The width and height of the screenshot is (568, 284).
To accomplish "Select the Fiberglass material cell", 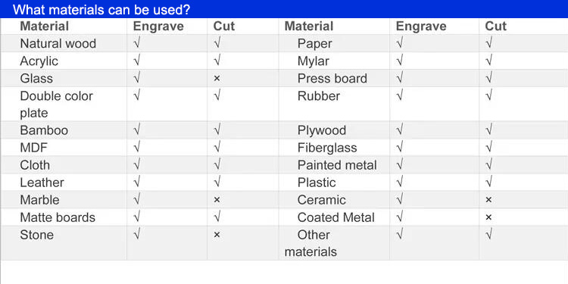I will 327,148.
